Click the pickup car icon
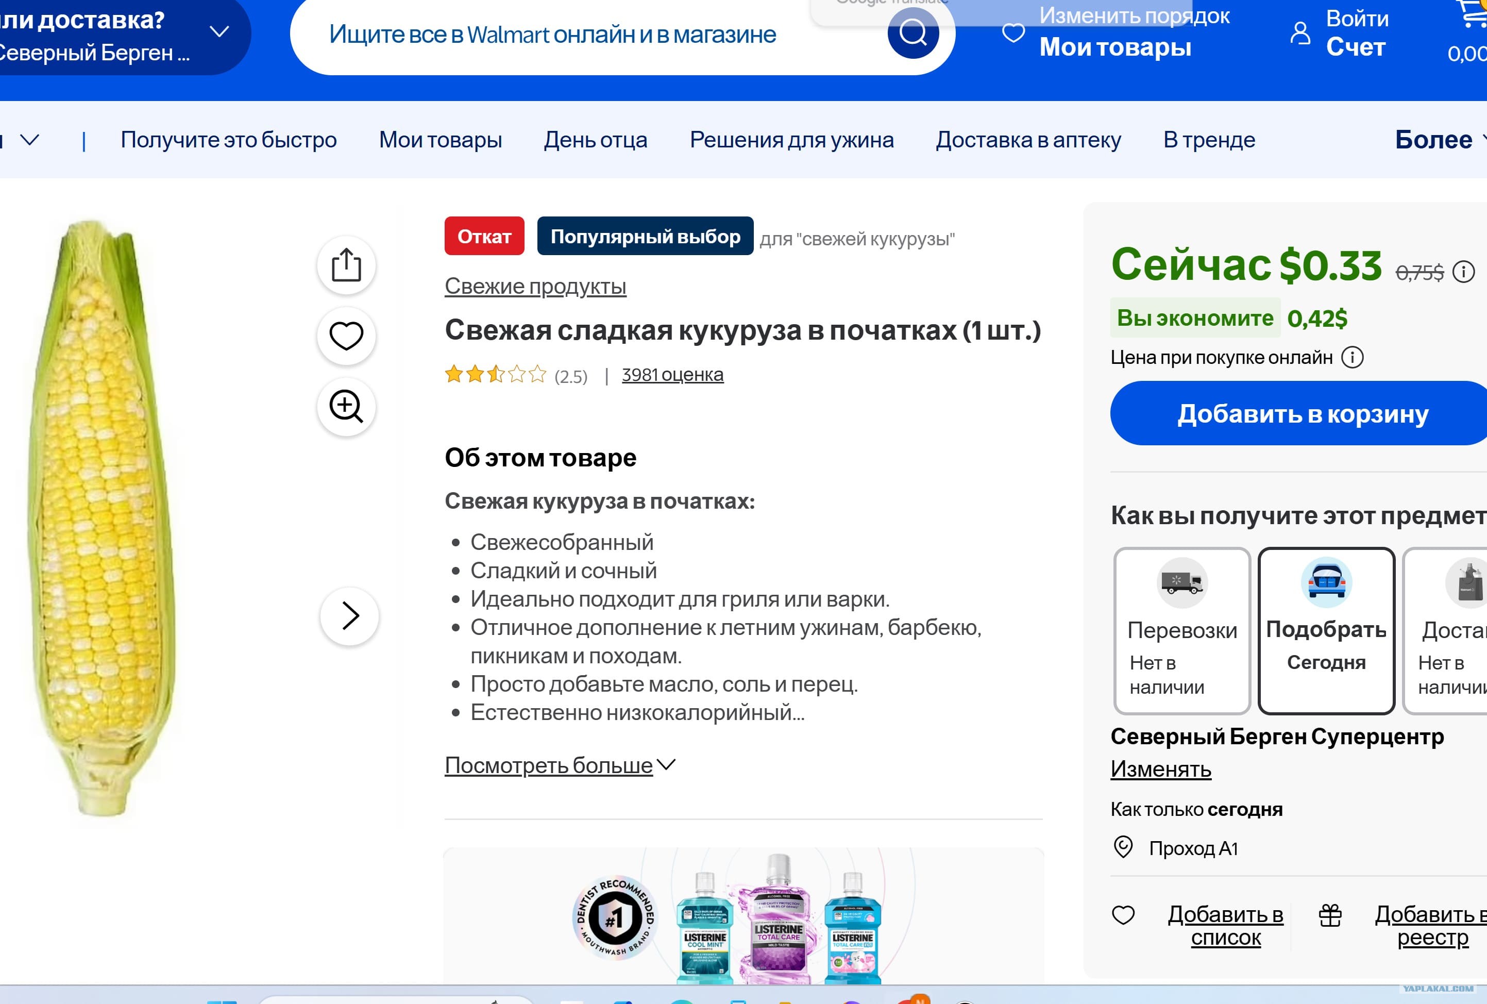This screenshot has width=1487, height=1004. 1326,582
